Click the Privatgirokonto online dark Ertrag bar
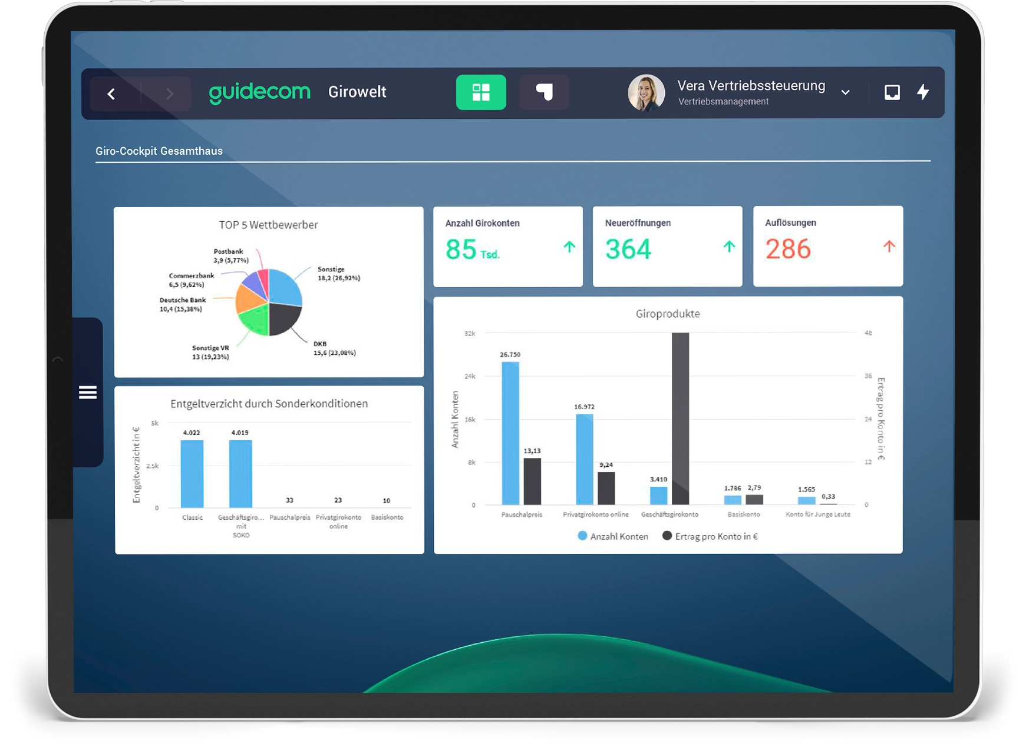The image size is (1029, 744). pos(606,489)
